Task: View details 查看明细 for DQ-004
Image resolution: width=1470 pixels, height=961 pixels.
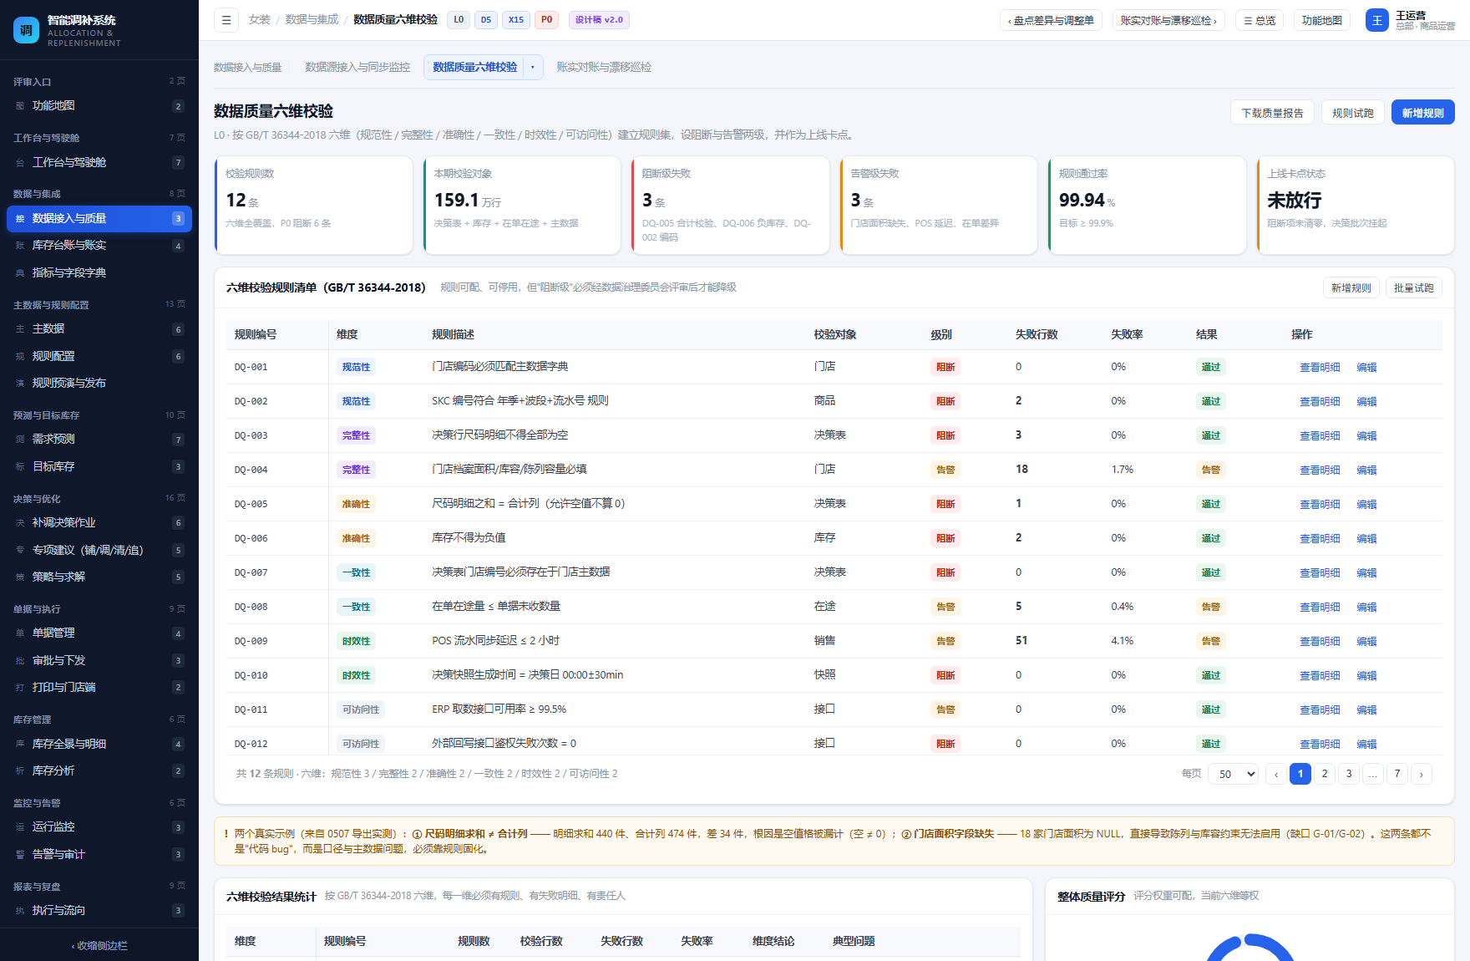Action: 1320,470
